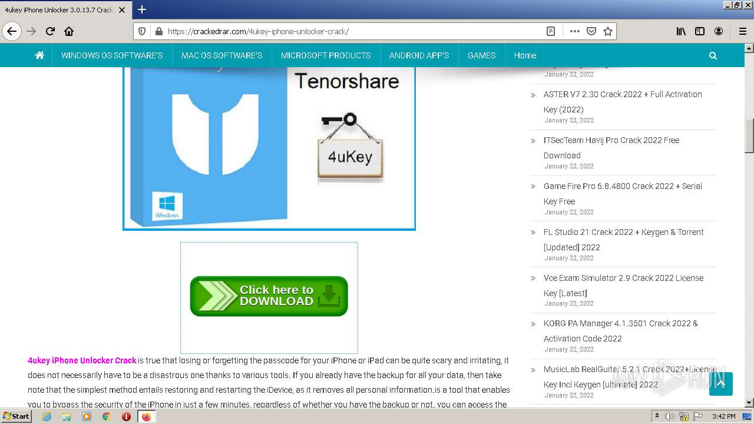
Task: Click the page vertical scrollbar thumb
Action: (749, 135)
